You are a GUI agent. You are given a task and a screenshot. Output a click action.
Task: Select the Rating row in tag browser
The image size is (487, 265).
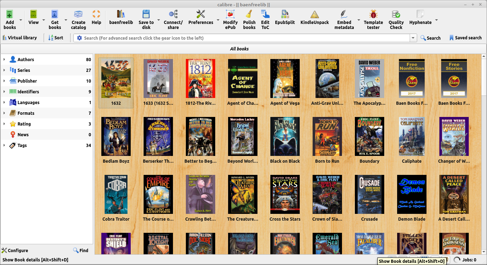tap(47, 124)
